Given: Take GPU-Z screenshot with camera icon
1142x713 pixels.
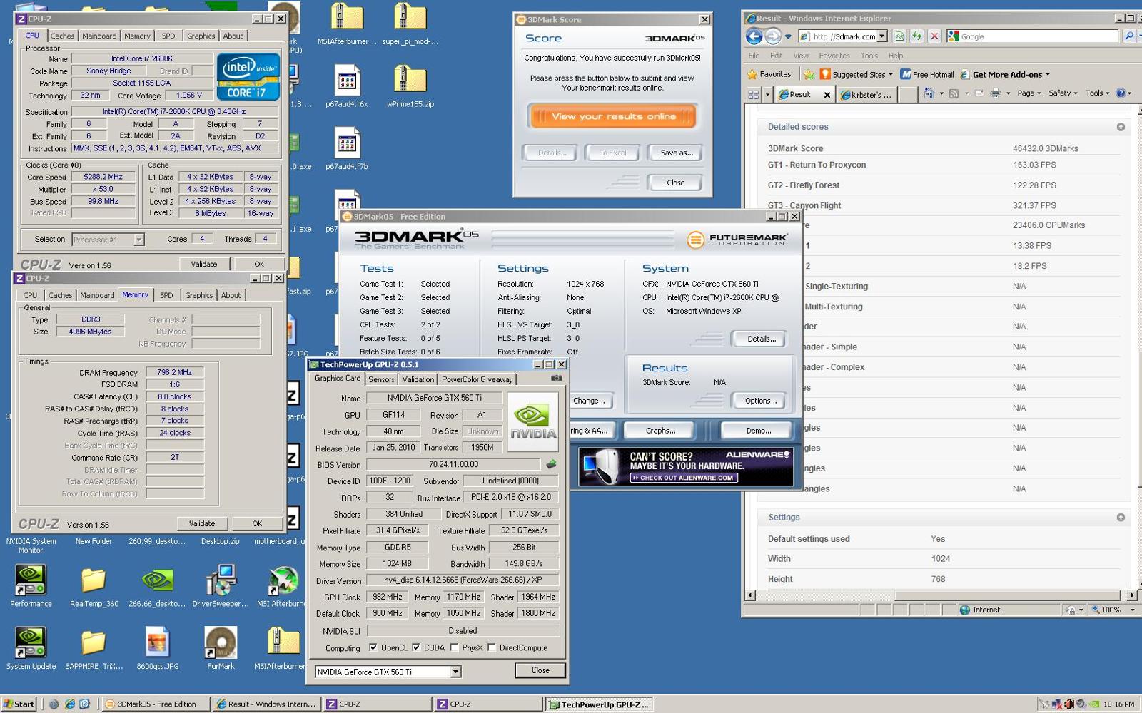Looking at the screenshot, I should [x=557, y=379].
